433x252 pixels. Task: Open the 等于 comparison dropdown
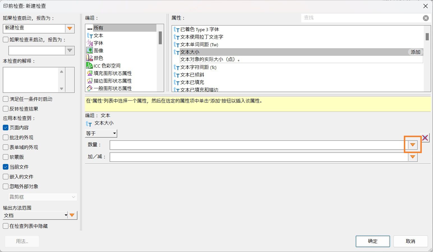click(114, 133)
